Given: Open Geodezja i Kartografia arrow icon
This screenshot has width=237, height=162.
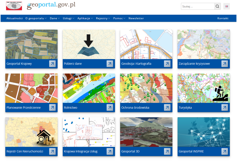Looking at the screenshot, I should coord(167,64).
